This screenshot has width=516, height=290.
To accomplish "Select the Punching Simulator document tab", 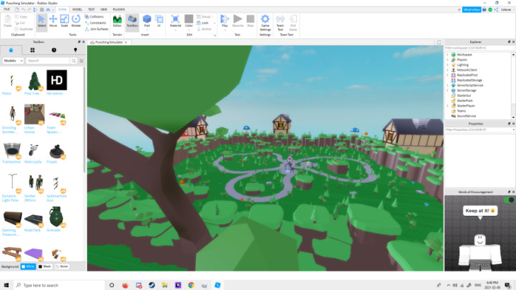I will coord(109,42).
